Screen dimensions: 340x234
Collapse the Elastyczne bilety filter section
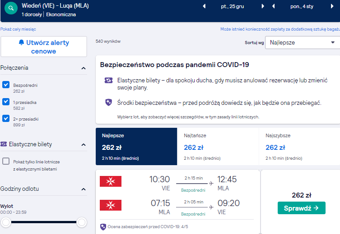click(84, 144)
